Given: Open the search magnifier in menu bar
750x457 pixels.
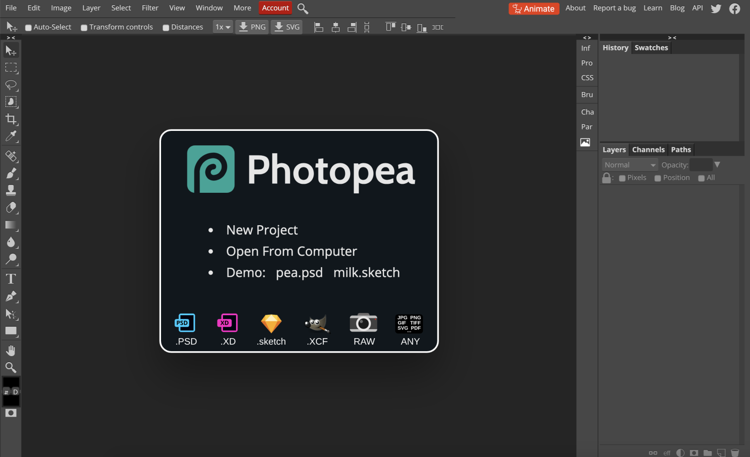Looking at the screenshot, I should click(x=302, y=8).
